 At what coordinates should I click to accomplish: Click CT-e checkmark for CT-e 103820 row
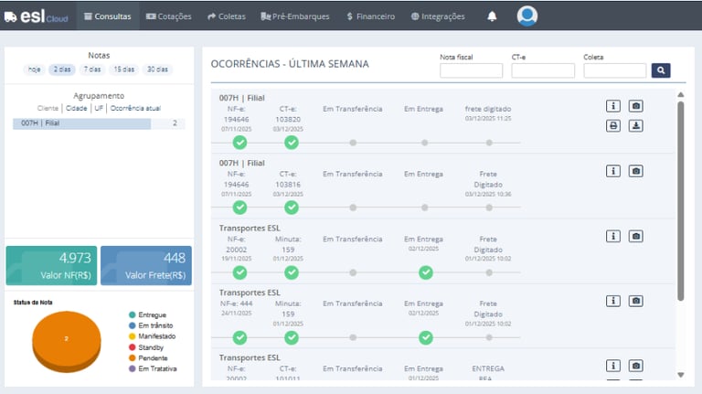tap(292, 143)
